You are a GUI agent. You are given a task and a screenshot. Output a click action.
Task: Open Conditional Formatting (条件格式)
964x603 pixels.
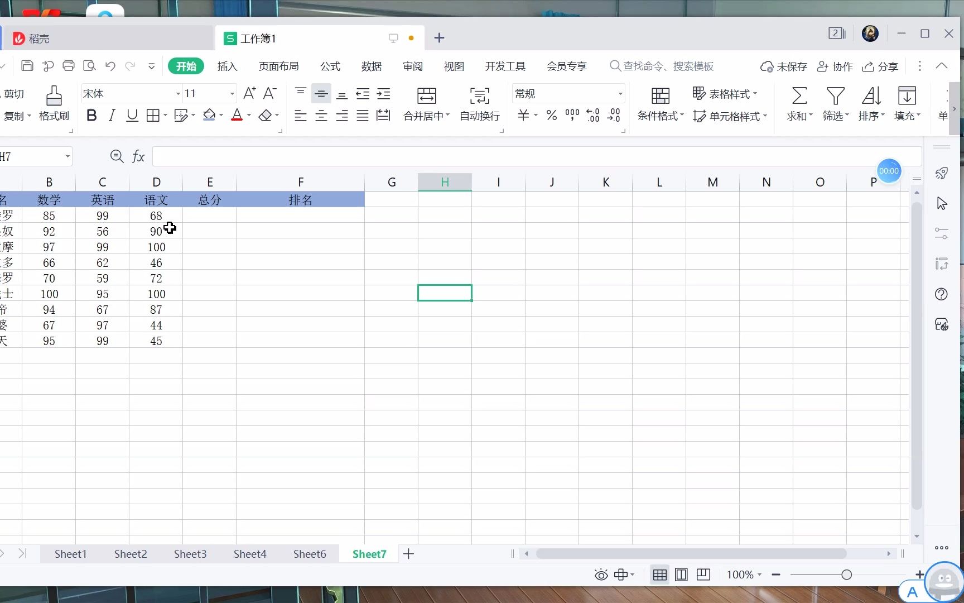[661, 103]
